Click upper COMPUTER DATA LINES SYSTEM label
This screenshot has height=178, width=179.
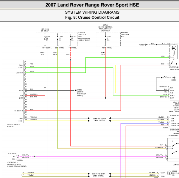click(99, 119)
